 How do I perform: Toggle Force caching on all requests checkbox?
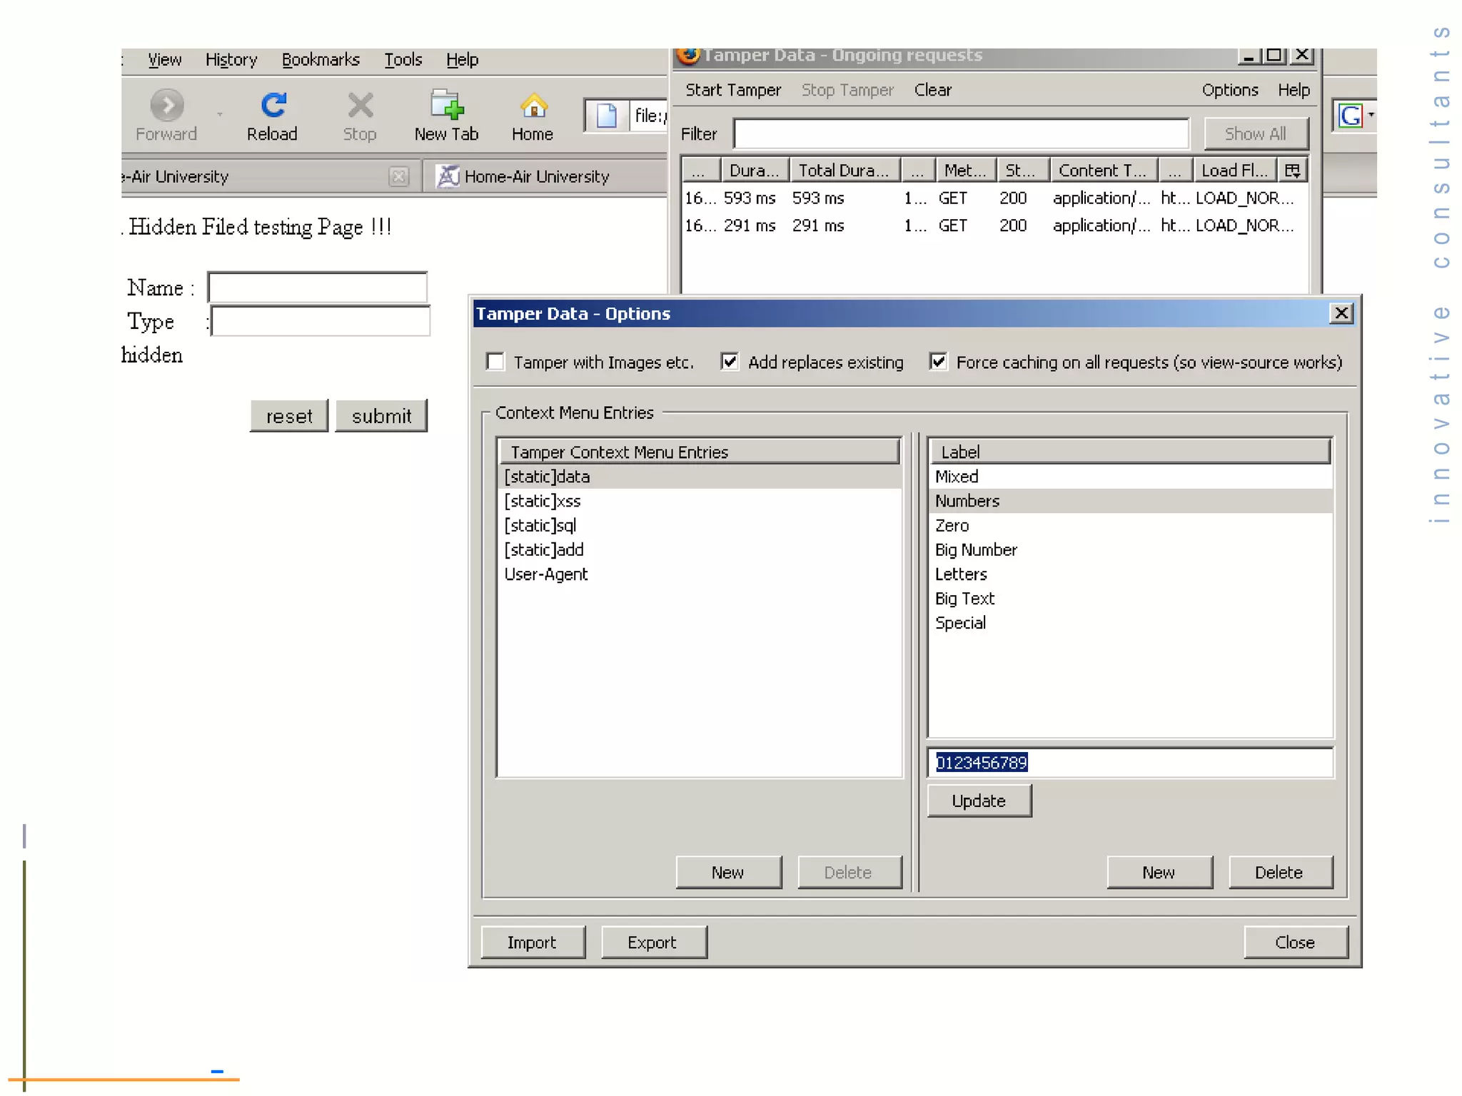[x=938, y=362]
